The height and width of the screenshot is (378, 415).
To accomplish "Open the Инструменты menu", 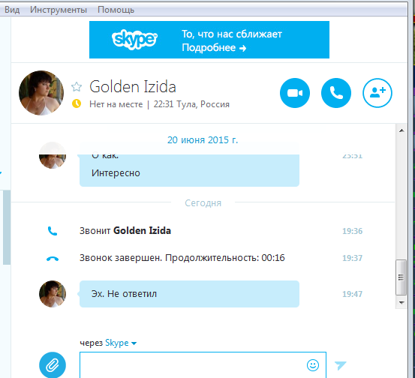I will pos(59,10).
